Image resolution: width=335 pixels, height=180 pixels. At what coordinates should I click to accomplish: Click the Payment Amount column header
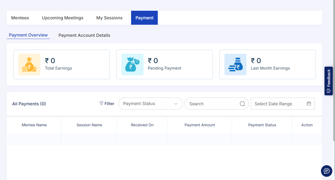coord(200,125)
